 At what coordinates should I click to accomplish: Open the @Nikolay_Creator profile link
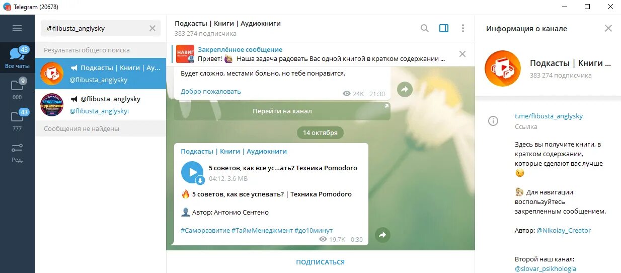(x=564, y=230)
